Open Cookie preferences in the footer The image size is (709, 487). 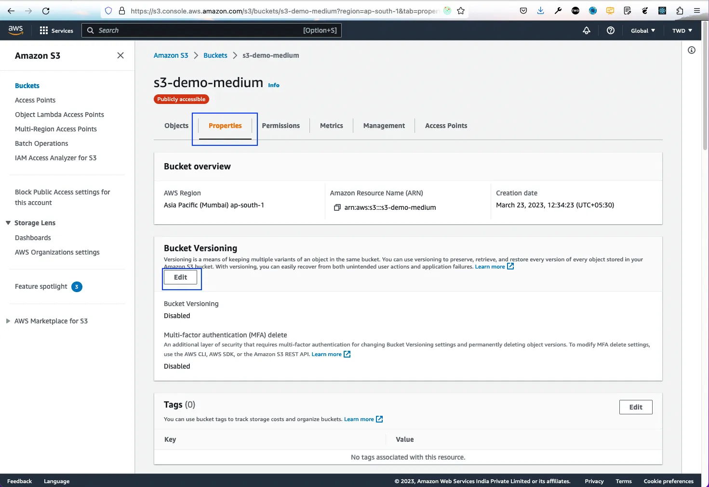(669, 481)
